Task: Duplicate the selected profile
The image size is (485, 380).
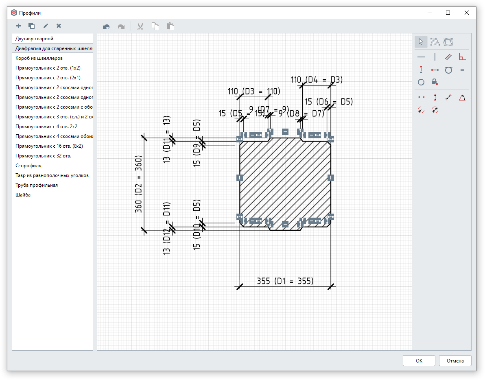Action: pyautogui.click(x=31, y=26)
